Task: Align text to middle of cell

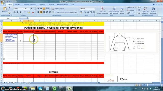Action: [41, 9]
